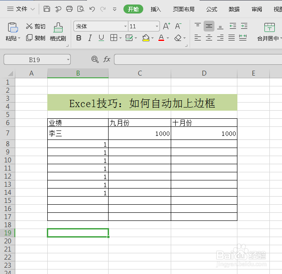Redo the last action
Image resolution: width=282 pixels, height=274 pixels.
103,9
